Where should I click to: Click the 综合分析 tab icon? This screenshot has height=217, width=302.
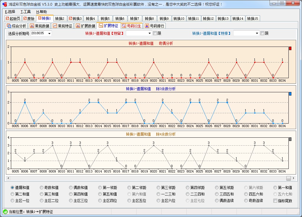[9, 26]
